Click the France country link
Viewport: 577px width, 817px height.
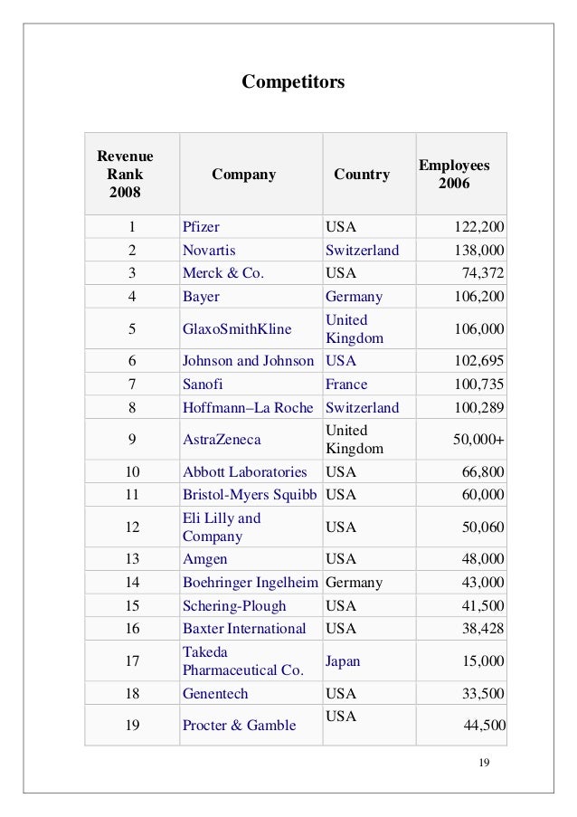click(x=346, y=384)
